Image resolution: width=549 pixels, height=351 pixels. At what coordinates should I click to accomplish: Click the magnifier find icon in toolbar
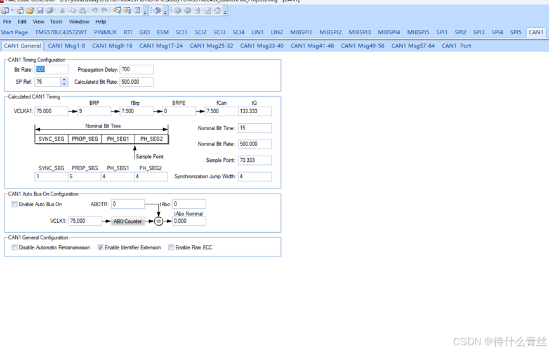coord(117,11)
